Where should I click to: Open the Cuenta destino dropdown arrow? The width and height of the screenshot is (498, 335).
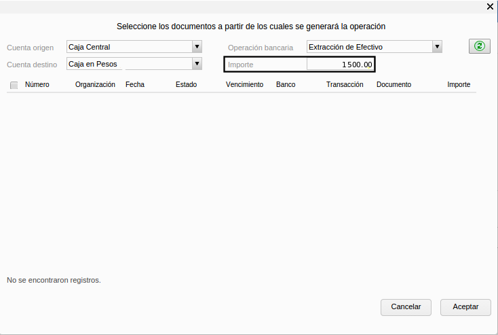tap(197, 64)
